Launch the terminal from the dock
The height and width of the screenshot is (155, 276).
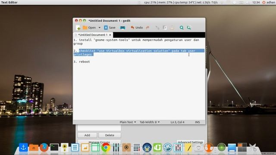coord(54,147)
